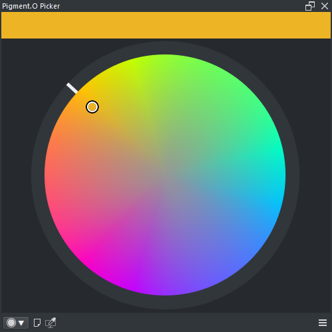Click the white hue marker on the ring

coord(72,88)
